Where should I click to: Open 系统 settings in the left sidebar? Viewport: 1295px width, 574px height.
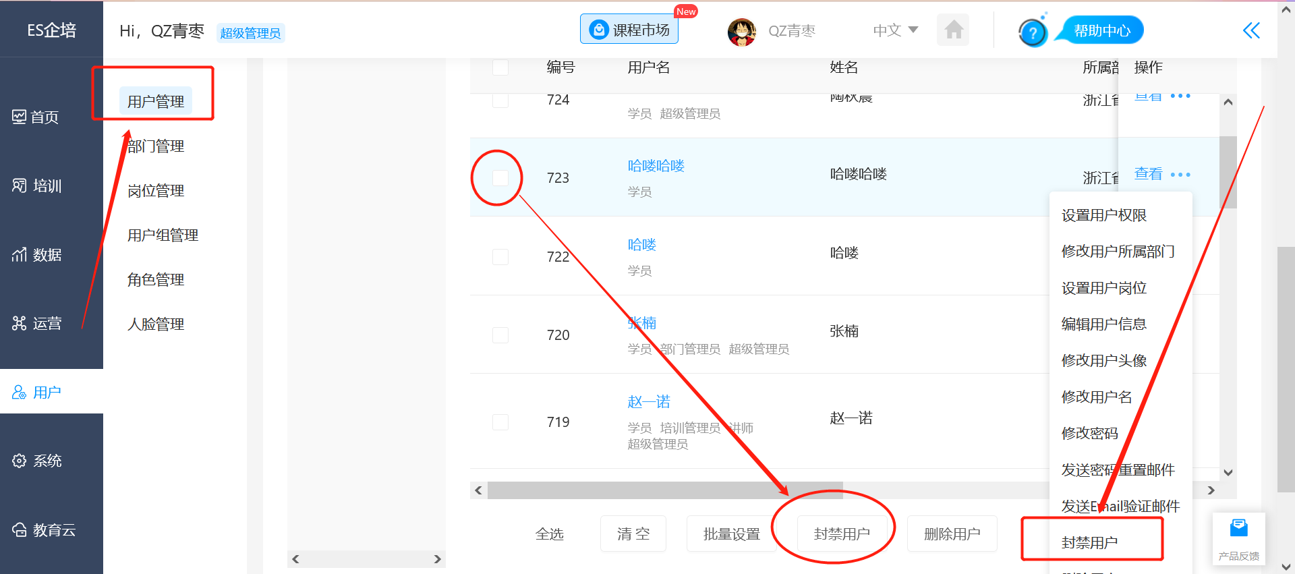coord(38,461)
